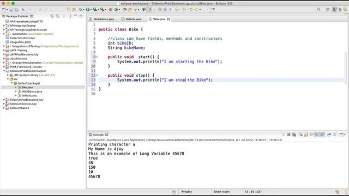Click the Debug bug icon in toolbar
Image resolution: width=349 pixels, height=196 pixels.
pos(81,10)
